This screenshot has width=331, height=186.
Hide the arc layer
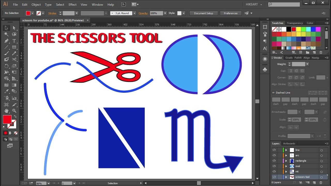(274, 155)
